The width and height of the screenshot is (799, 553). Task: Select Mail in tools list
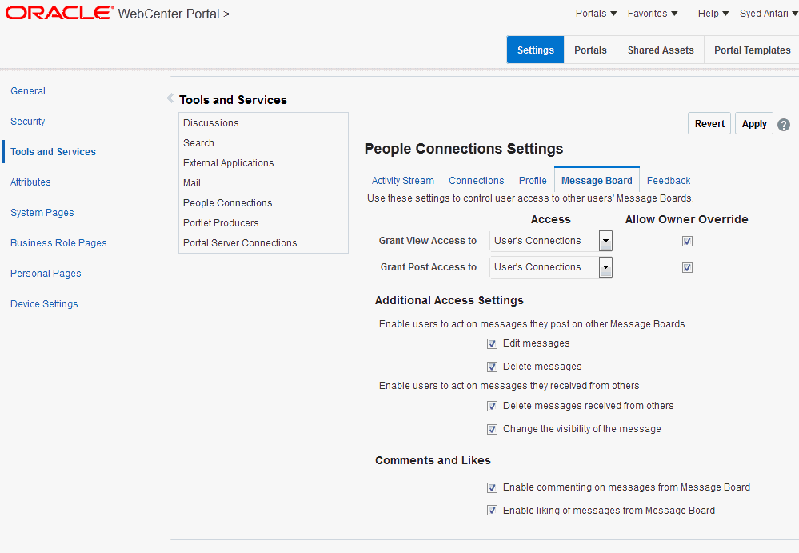tap(263, 183)
